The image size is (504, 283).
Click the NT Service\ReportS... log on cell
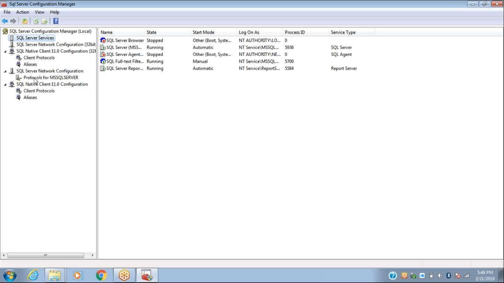(259, 69)
